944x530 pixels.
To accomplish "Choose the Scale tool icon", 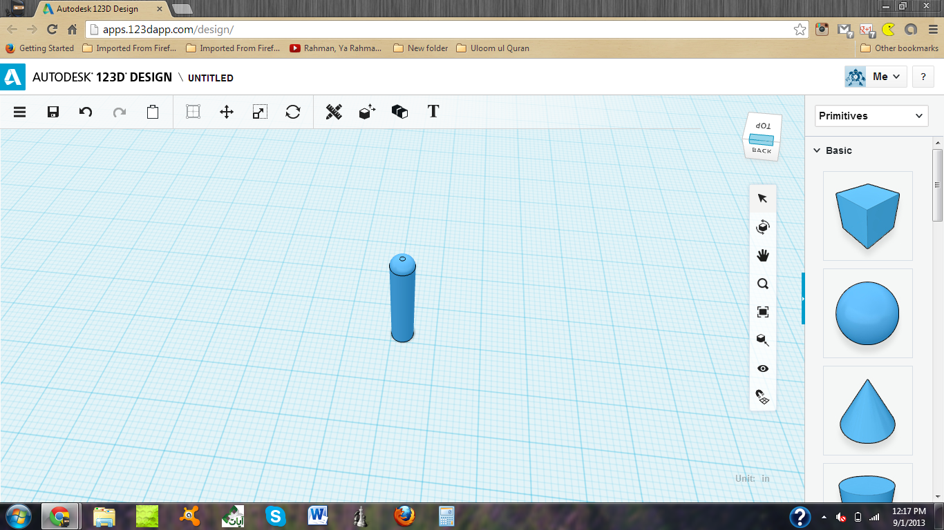I will 260,112.
